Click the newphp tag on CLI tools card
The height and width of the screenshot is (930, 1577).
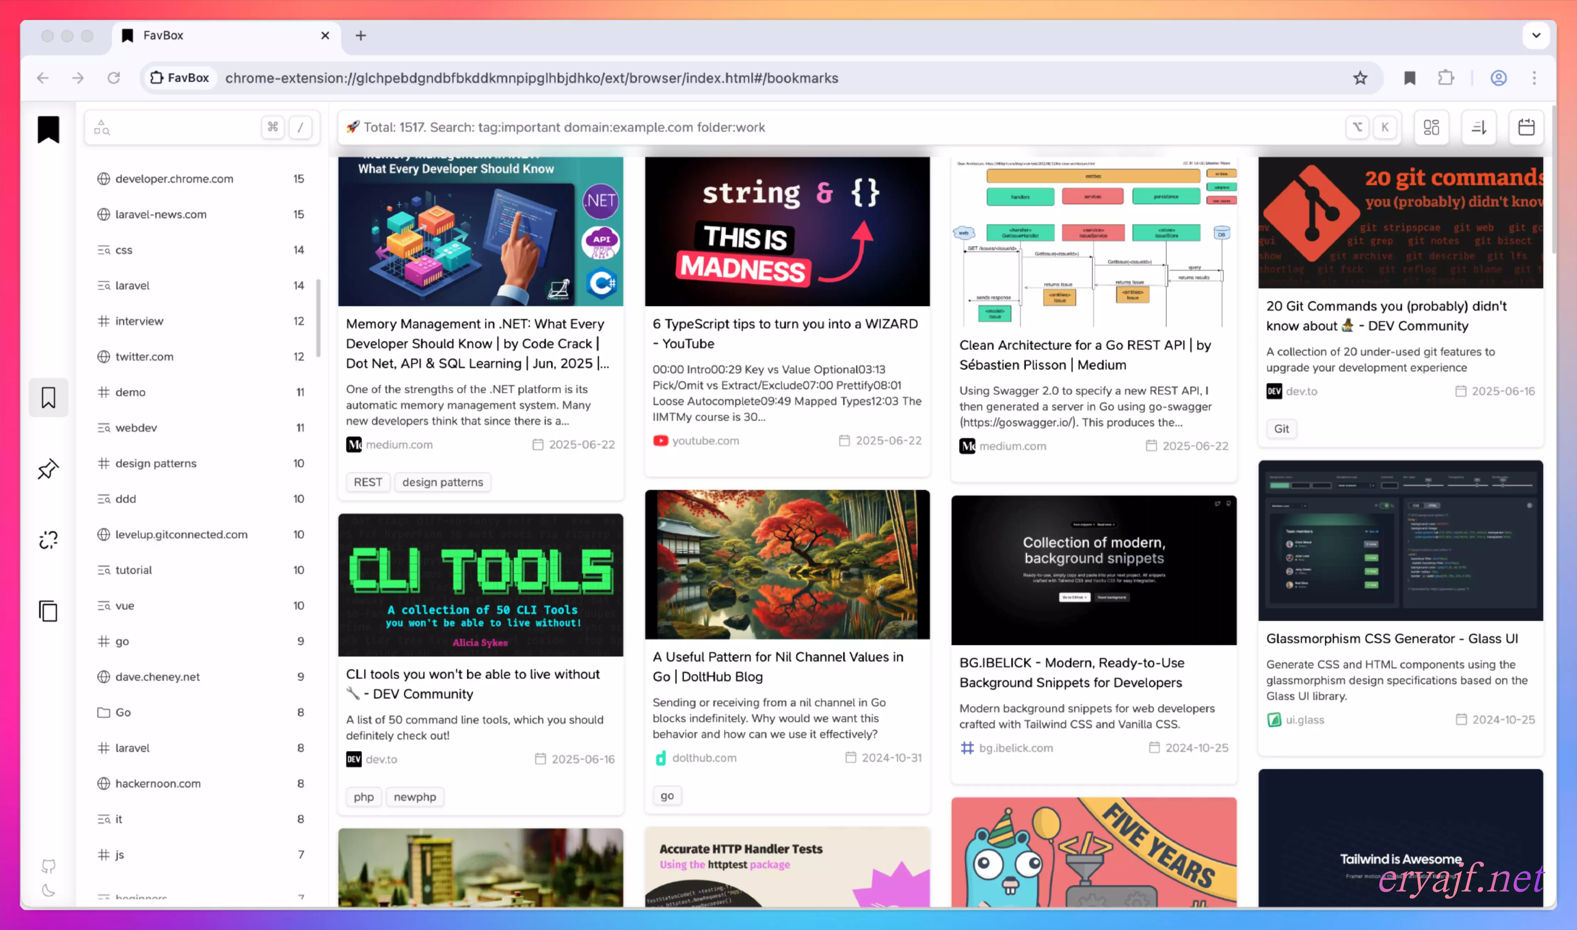pos(415,796)
